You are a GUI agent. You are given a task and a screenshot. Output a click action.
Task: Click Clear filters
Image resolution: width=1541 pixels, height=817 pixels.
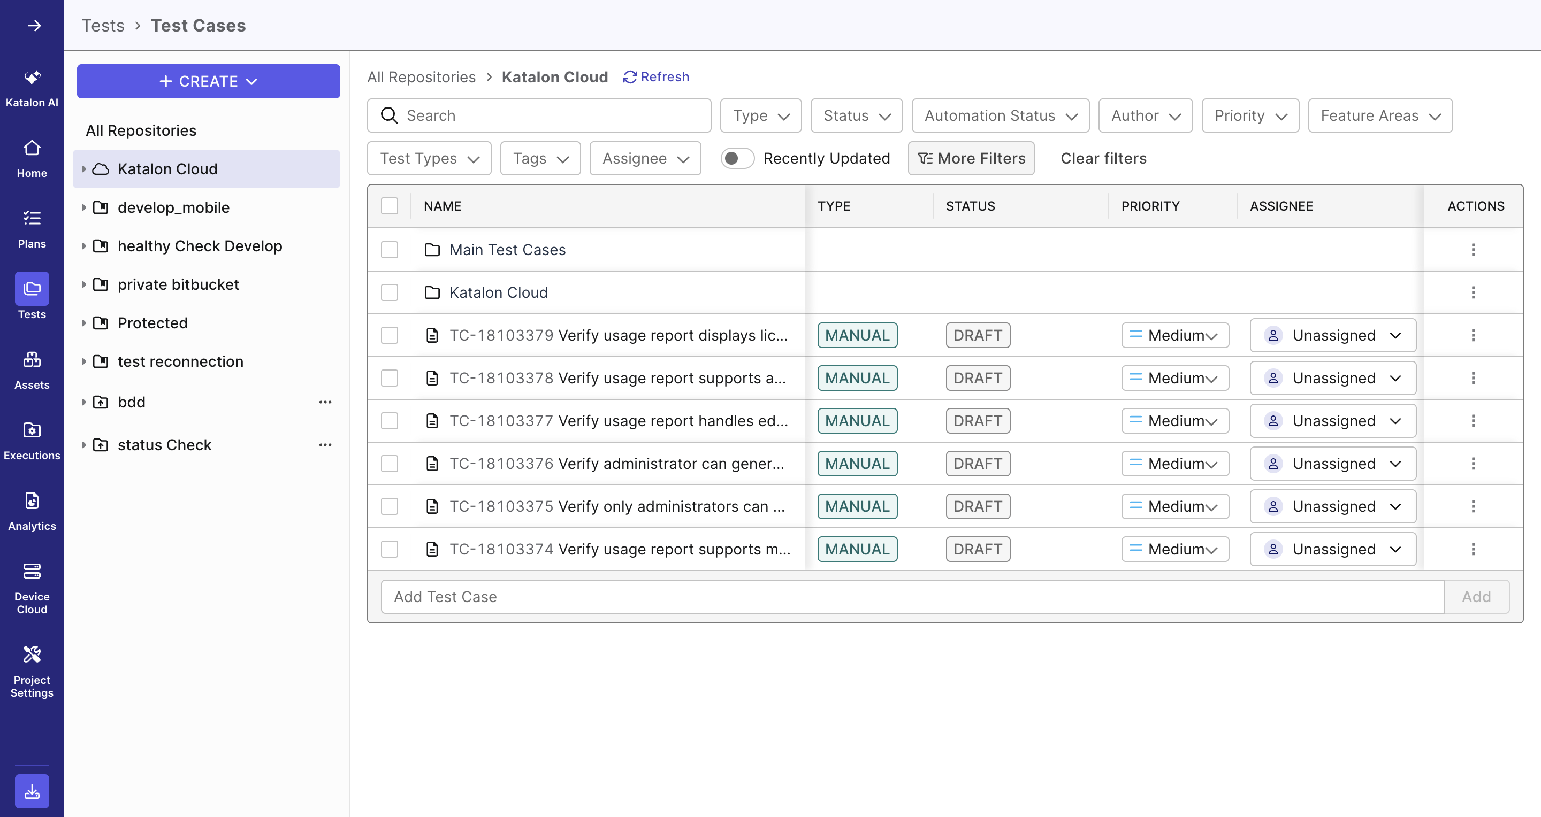1103,158
